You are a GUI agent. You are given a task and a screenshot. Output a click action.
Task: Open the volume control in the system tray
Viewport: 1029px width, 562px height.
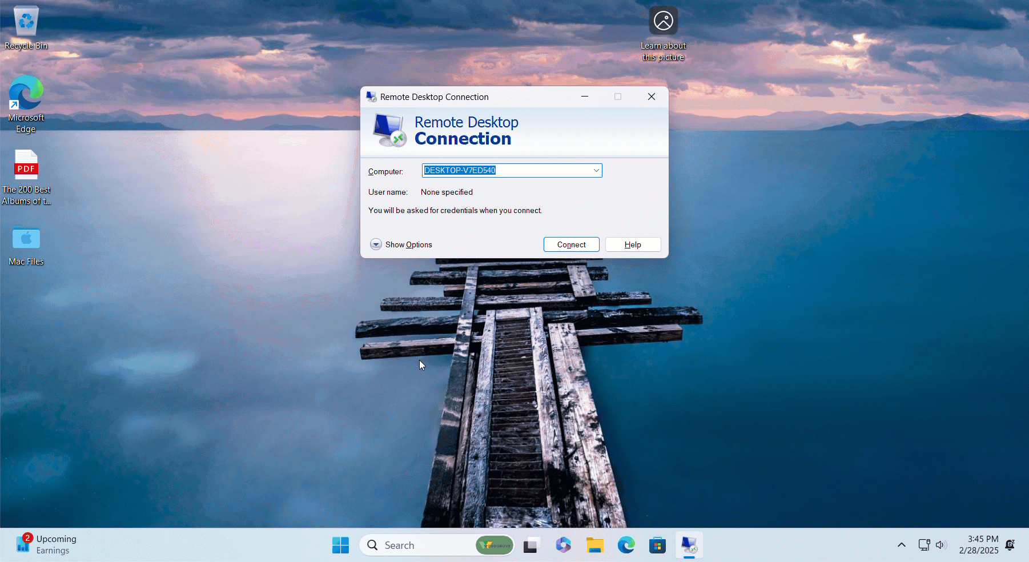pos(942,545)
